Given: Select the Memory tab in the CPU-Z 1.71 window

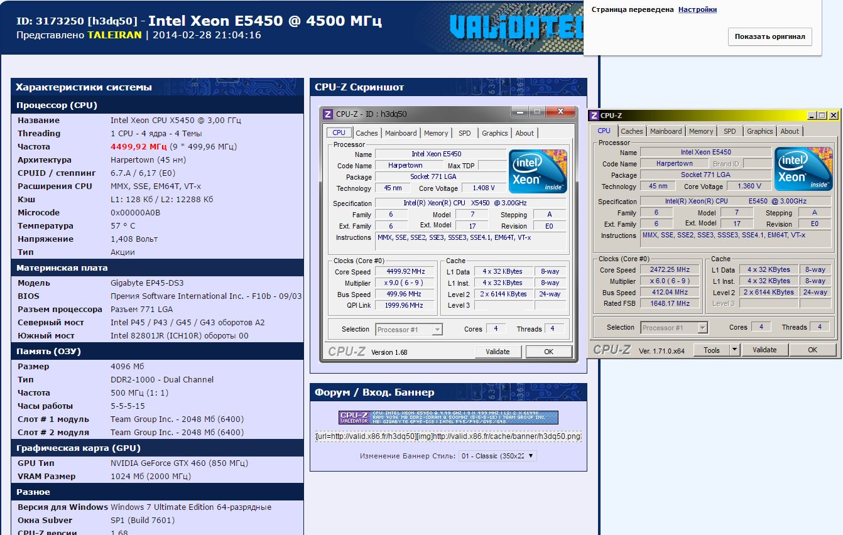Looking at the screenshot, I should pos(701,131).
